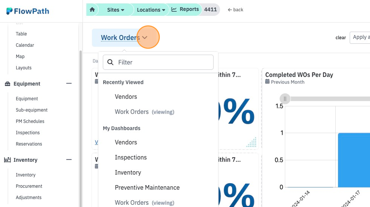Select the Inventory dashboard
Screen dimensions: 370x207
coord(128,172)
